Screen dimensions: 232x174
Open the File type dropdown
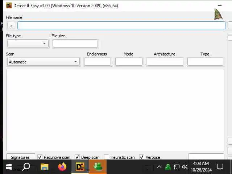click(28, 43)
